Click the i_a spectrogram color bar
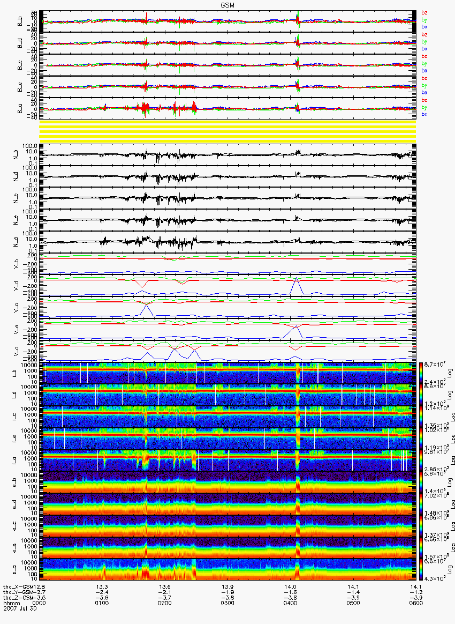This screenshot has width=455, height=624. click(x=421, y=460)
